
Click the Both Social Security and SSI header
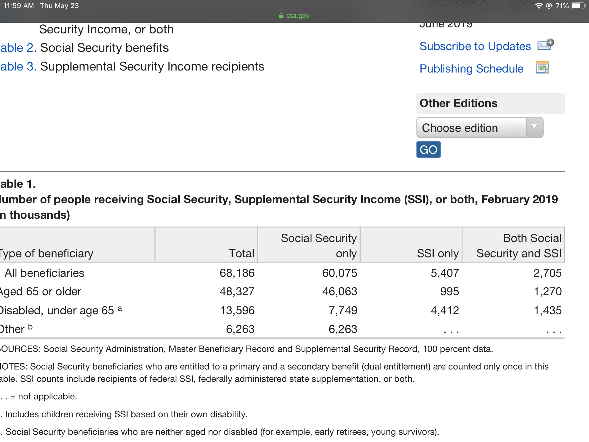tap(519, 245)
